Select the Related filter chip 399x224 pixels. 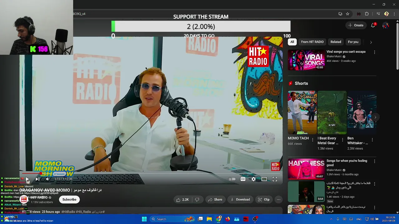[336, 42]
